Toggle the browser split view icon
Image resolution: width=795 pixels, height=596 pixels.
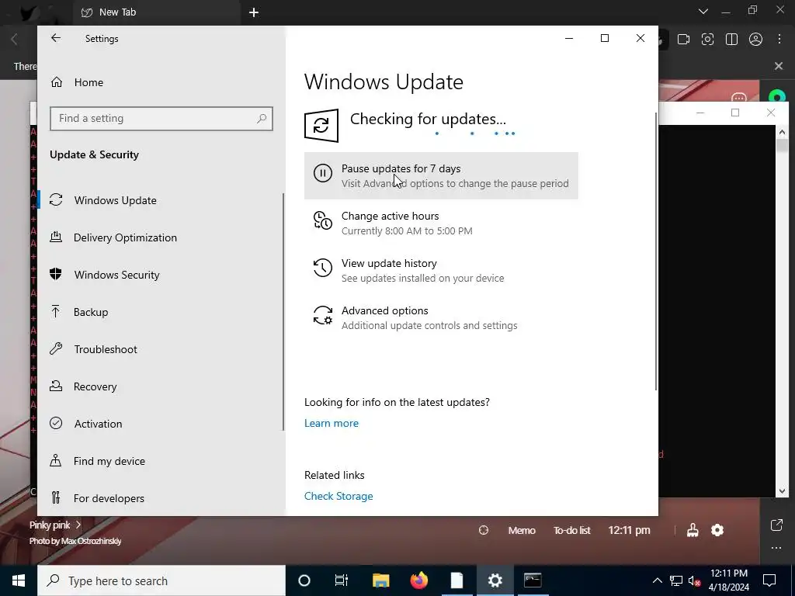tap(731, 39)
